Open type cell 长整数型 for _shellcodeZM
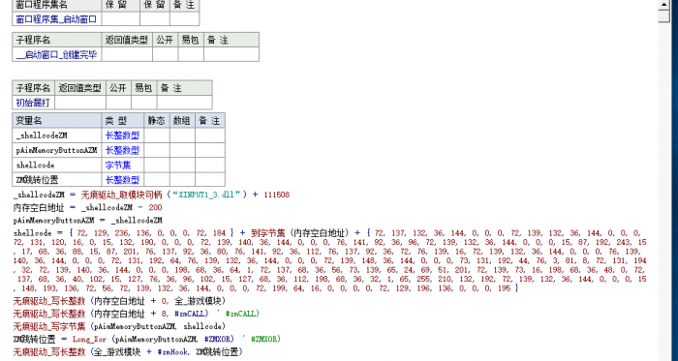The width and height of the screenshot is (678, 361). [x=123, y=135]
